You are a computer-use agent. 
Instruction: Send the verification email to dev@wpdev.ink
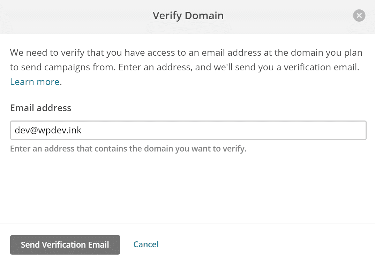coord(65,245)
